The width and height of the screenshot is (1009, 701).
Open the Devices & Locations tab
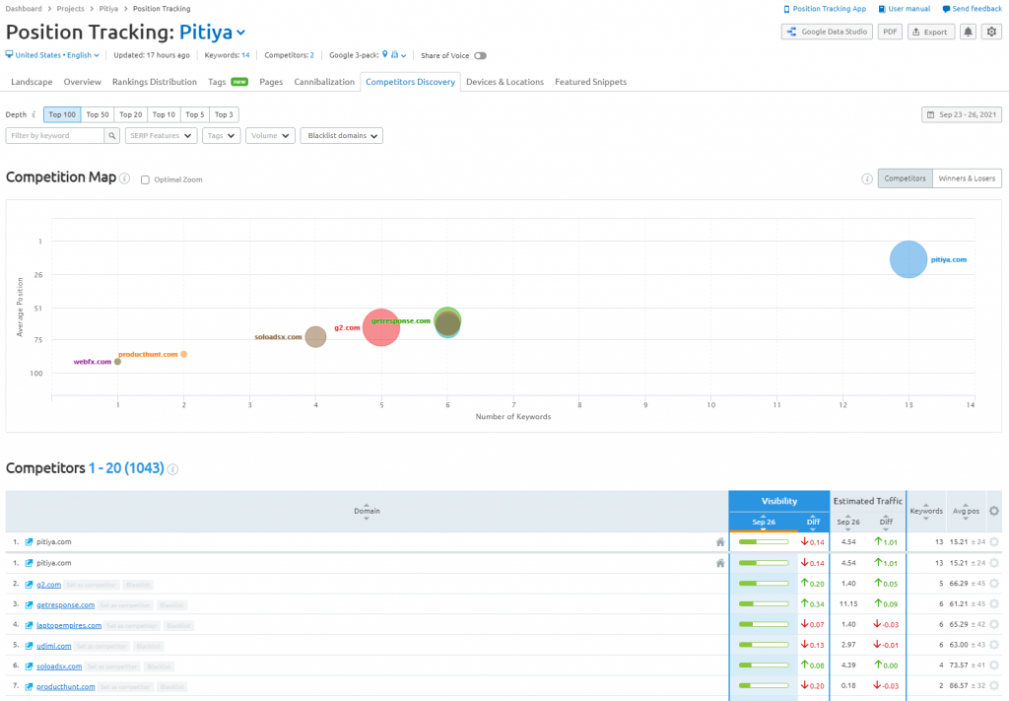click(x=505, y=82)
